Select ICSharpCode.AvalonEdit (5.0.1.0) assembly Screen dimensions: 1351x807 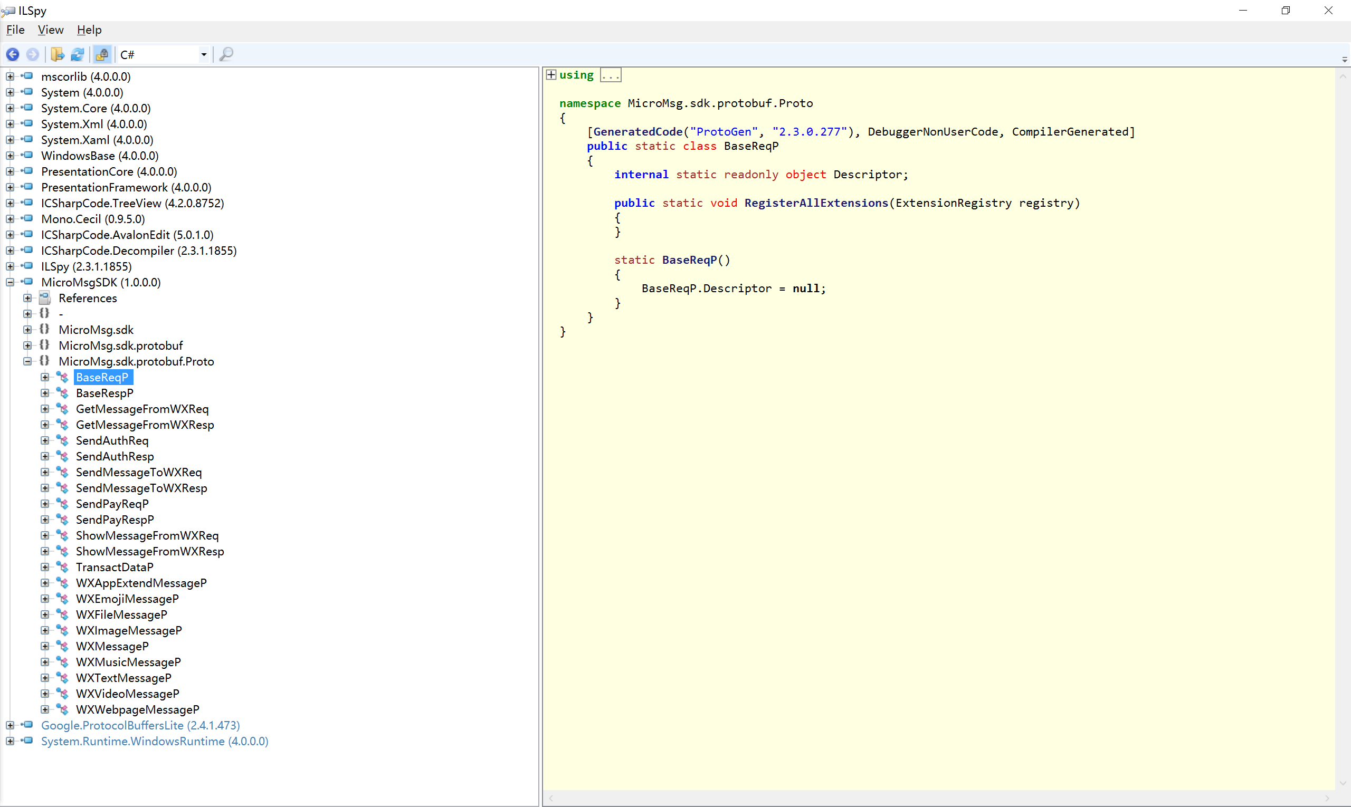[127, 235]
